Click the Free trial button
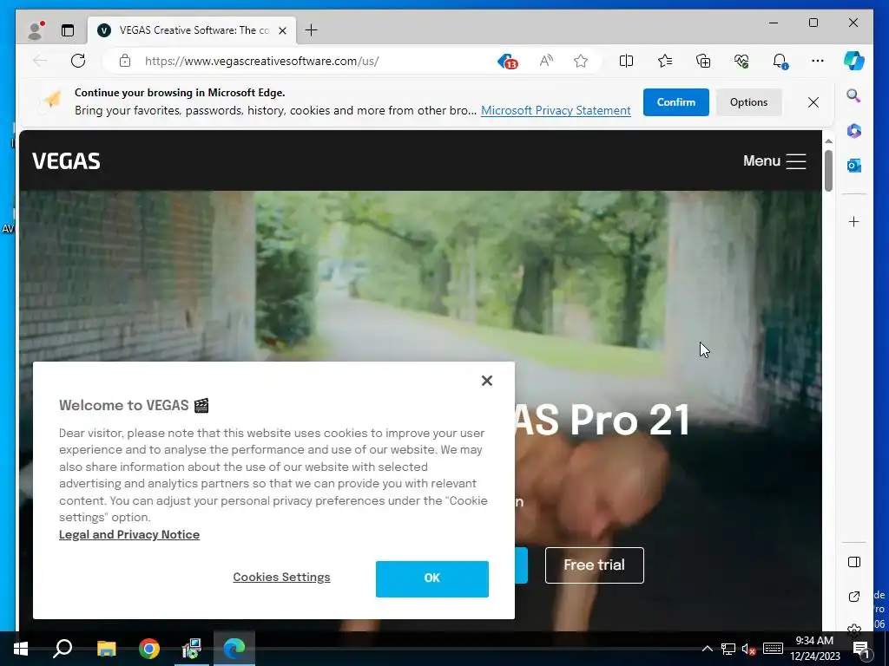Image resolution: width=889 pixels, height=666 pixels. coord(594,565)
